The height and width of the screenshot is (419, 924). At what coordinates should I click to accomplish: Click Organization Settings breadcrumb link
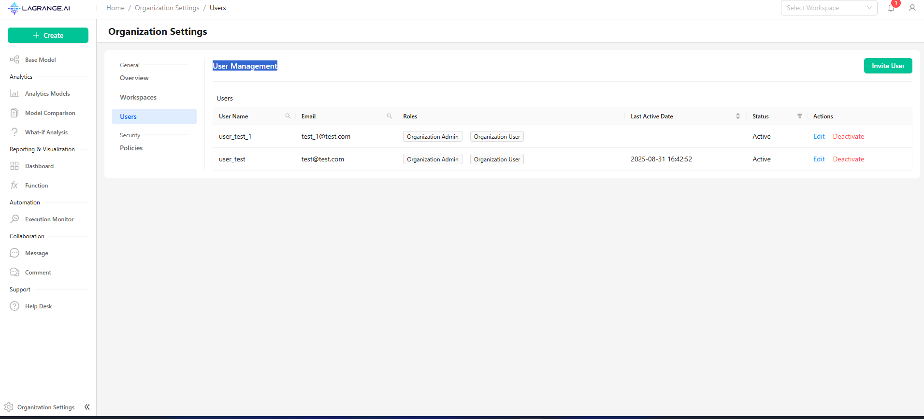coord(167,8)
